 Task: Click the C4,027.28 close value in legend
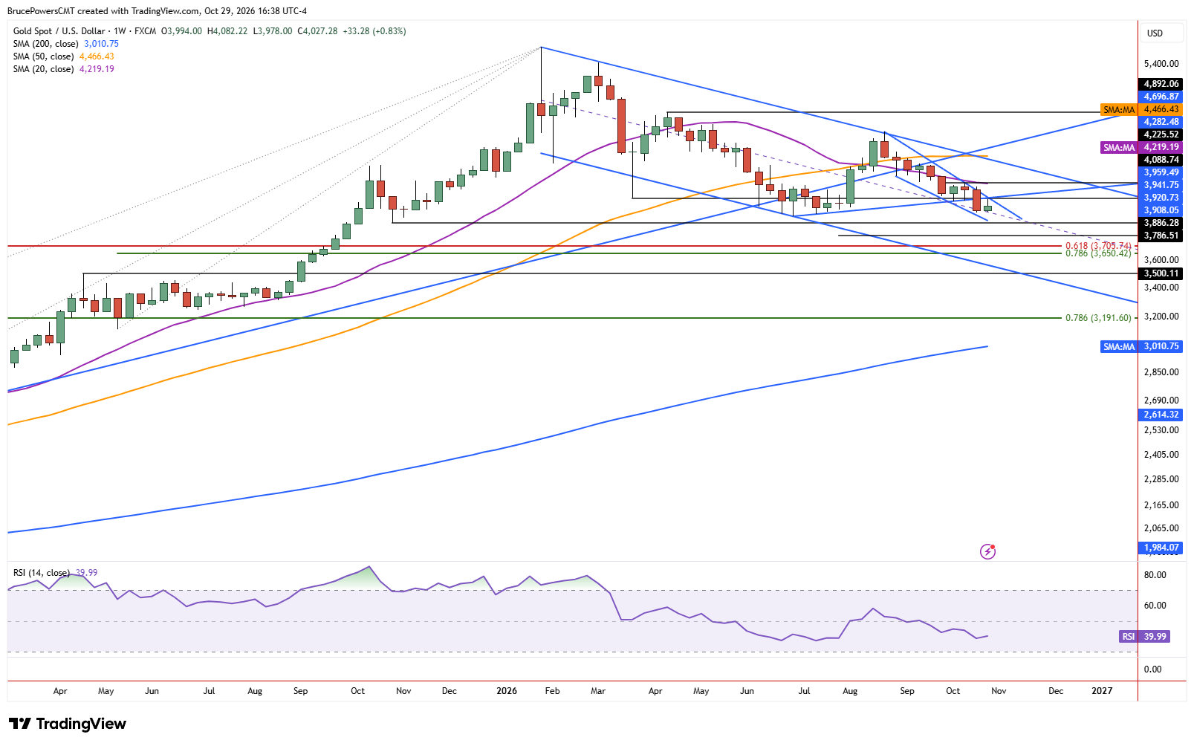click(317, 31)
